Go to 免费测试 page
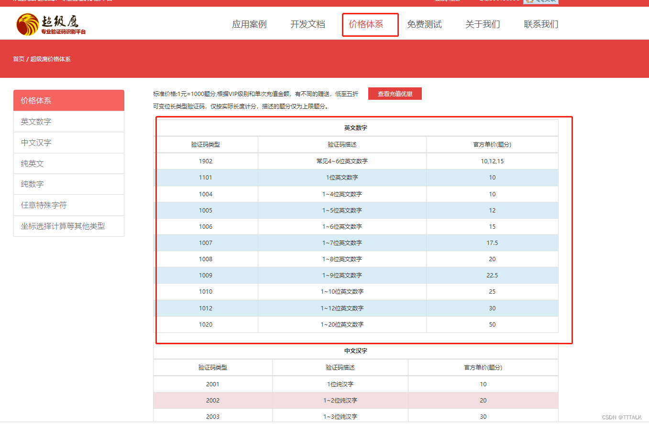The image size is (649, 424). tap(424, 24)
